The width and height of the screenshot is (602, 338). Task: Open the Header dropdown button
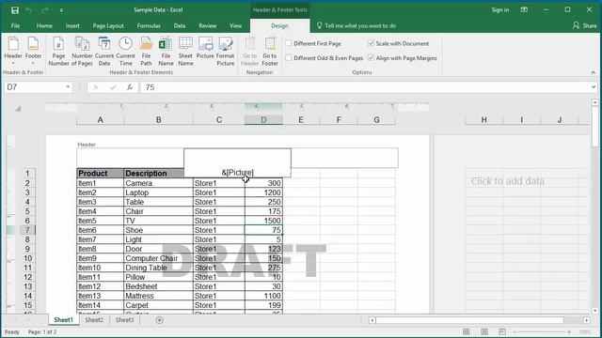[x=13, y=51]
